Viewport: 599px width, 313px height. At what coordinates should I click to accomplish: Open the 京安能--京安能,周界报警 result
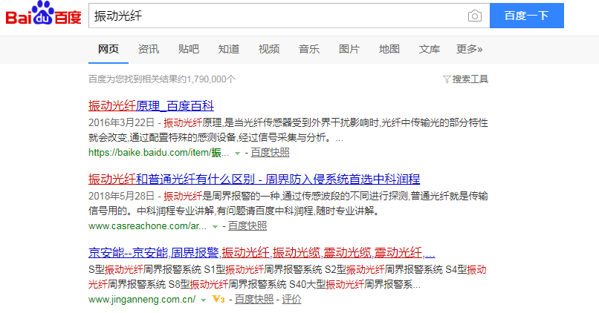coord(262,252)
